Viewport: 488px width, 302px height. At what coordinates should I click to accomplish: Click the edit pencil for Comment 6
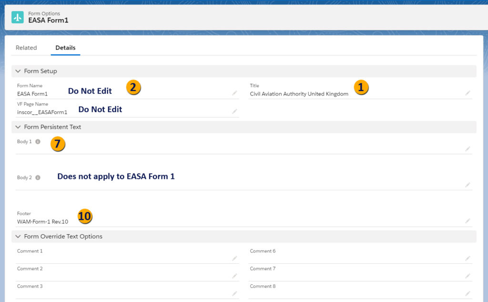[468, 258]
